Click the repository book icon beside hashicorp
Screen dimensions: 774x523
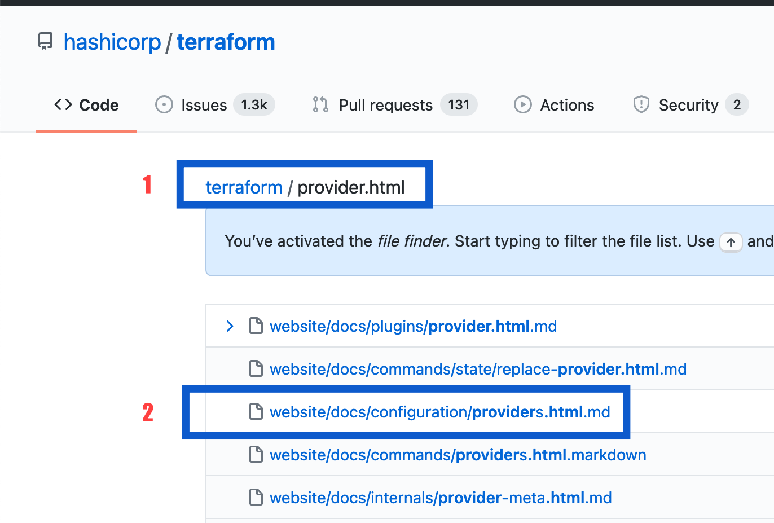(45, 42)
